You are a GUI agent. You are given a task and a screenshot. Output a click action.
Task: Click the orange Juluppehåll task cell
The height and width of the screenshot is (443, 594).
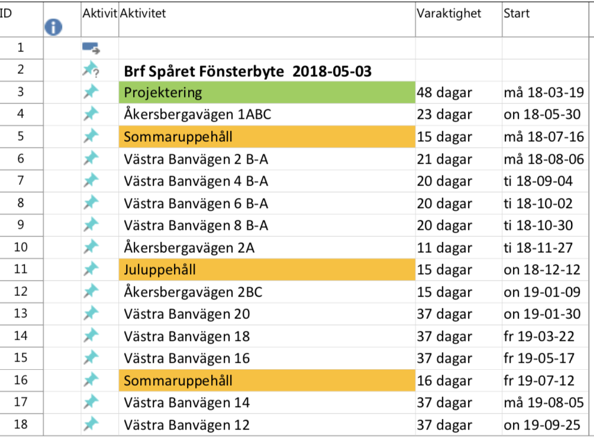pyautogui.click(x=267, y=270)
